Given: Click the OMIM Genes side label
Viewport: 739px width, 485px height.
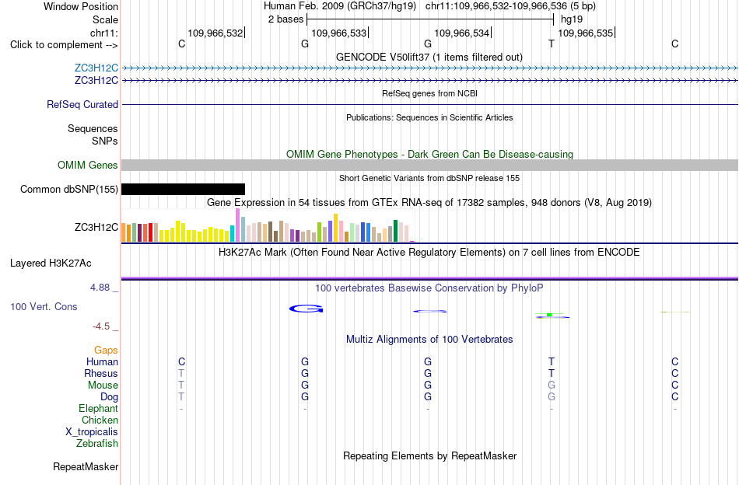Looking at the screenshot, I should pos(87,166).
